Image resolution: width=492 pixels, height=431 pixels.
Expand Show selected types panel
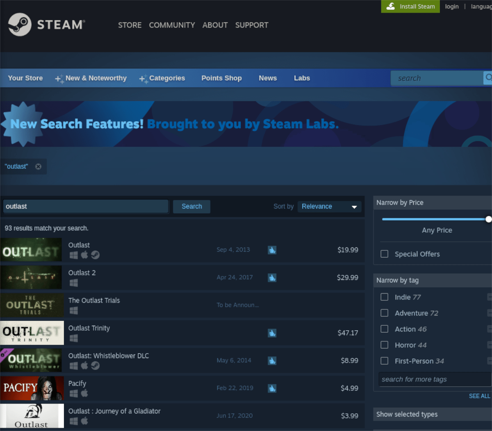[x=433, y=414]
